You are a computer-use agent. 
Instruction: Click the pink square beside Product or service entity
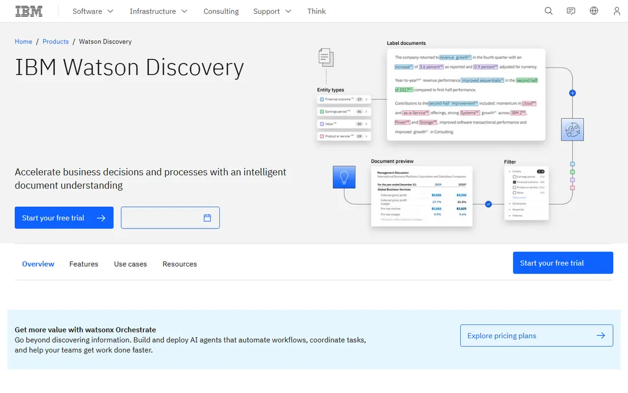[x=321, y=136]
